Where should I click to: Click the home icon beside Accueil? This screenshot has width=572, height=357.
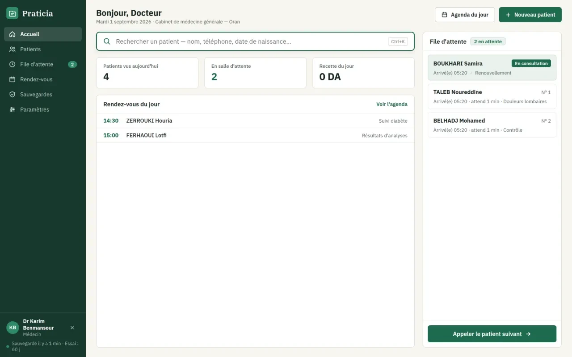tap(13, 34)
